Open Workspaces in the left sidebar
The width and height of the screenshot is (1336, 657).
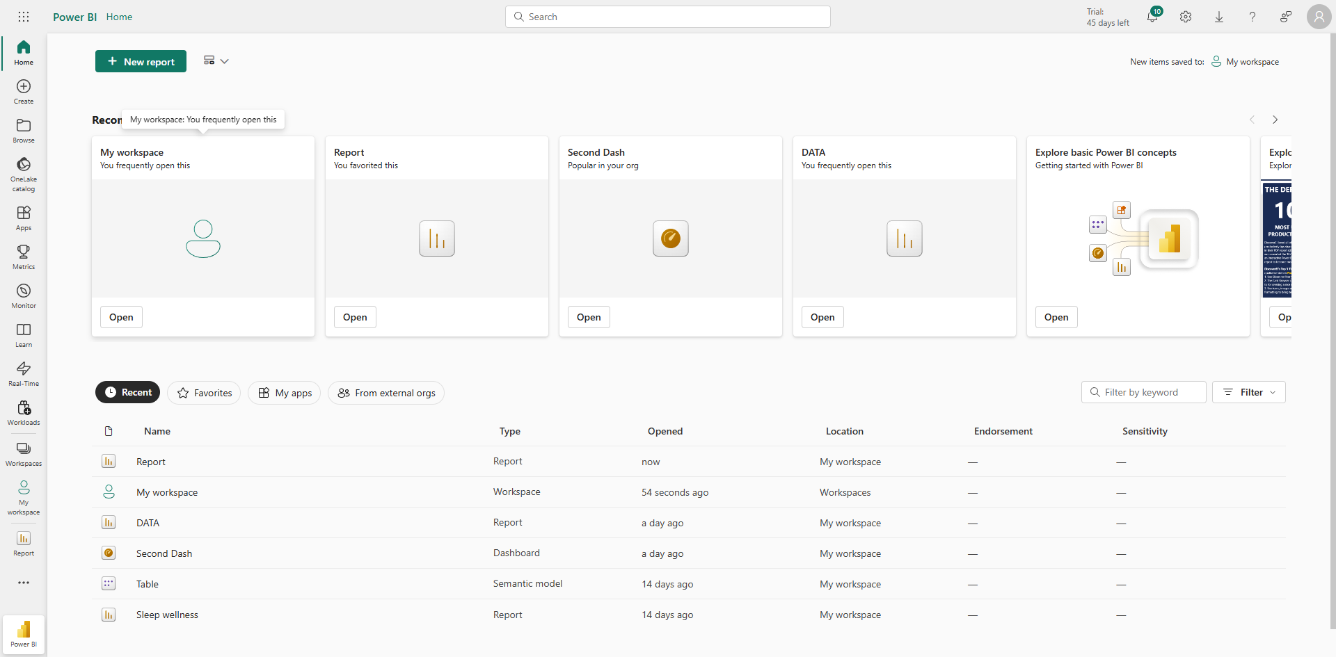[x=24, y=454]
